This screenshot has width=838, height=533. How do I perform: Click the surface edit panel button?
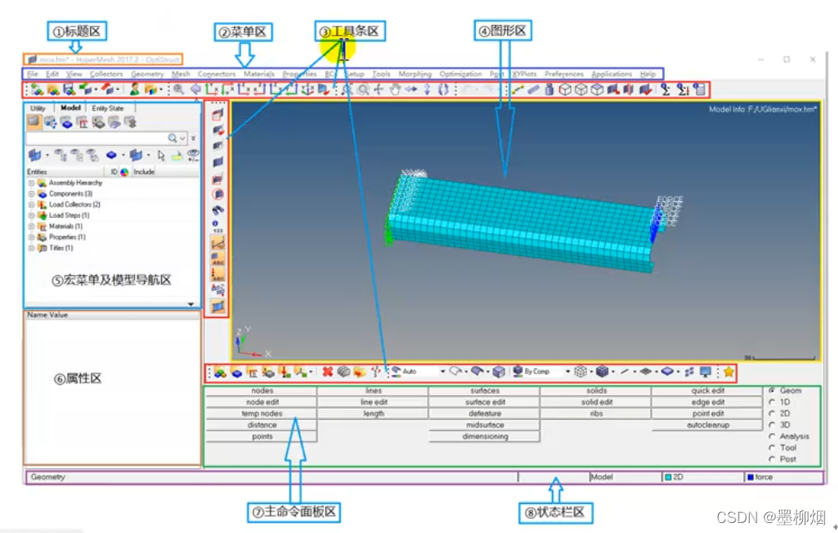(484, 402)
